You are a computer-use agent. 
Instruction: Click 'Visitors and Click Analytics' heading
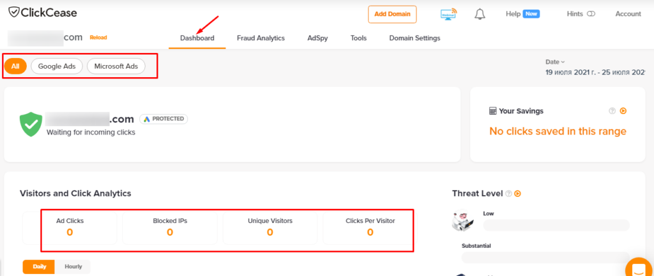coord(75,193)
